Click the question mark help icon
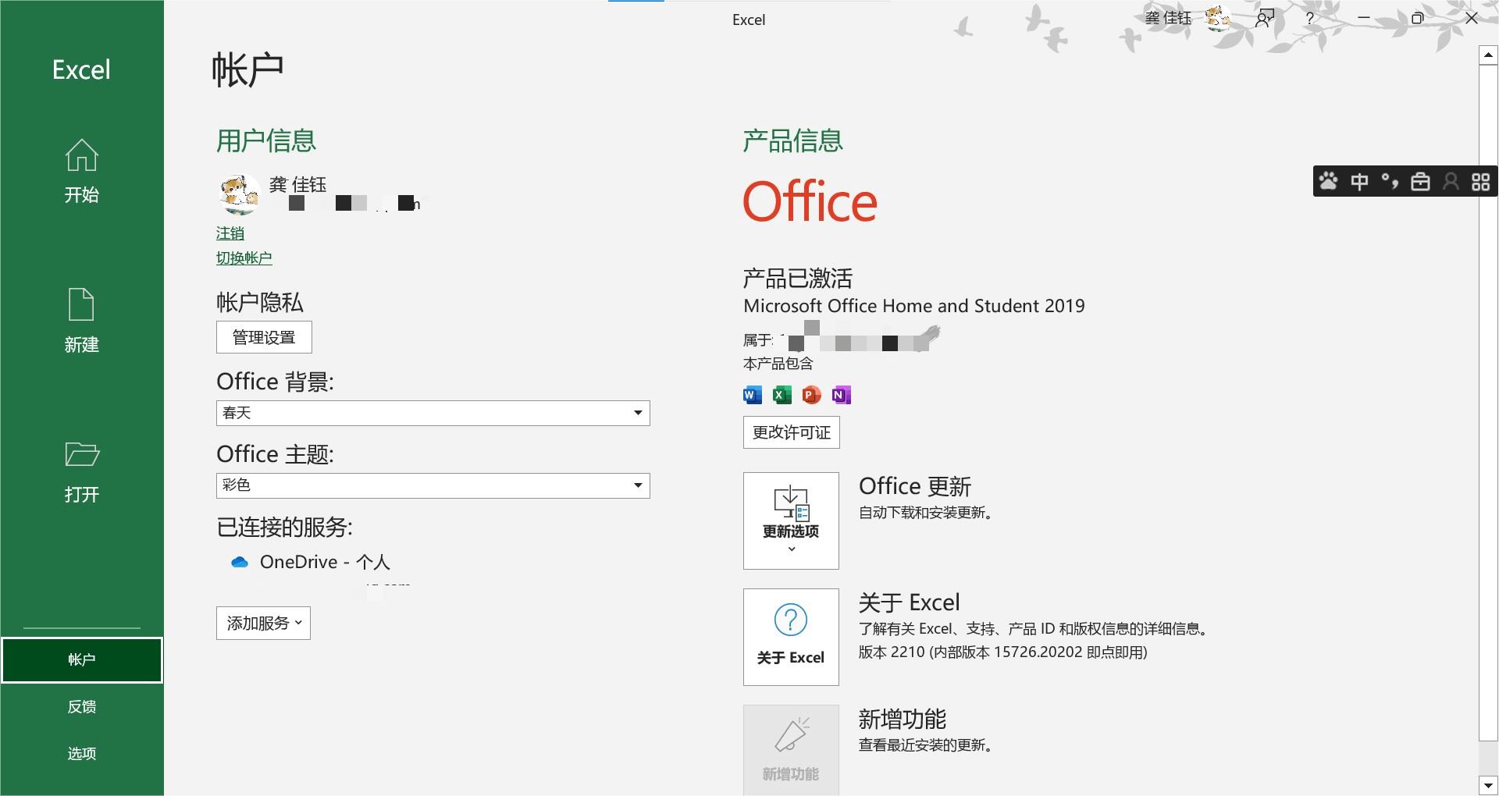Viewport: 1499px width, 796px height. tap(1310, 18)
